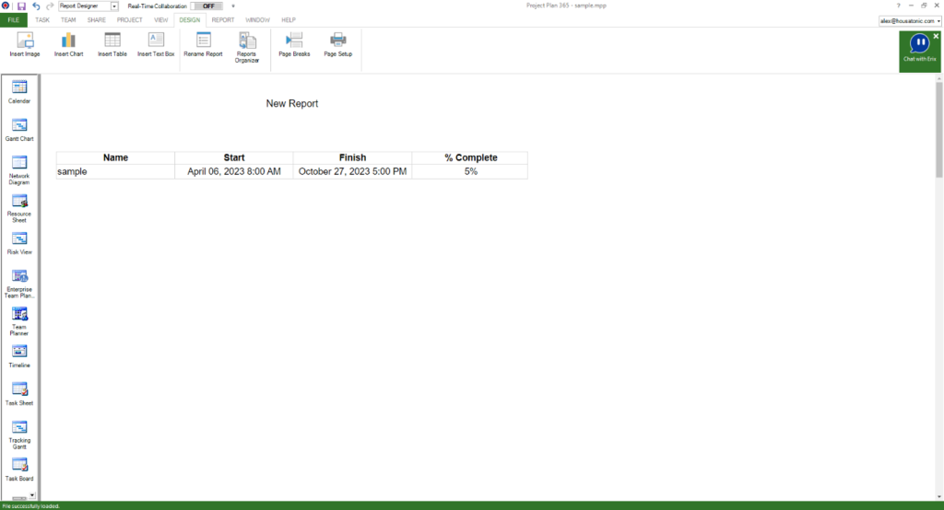Select the New Report title text
944x510 pixels.
[x=291, y=104]
